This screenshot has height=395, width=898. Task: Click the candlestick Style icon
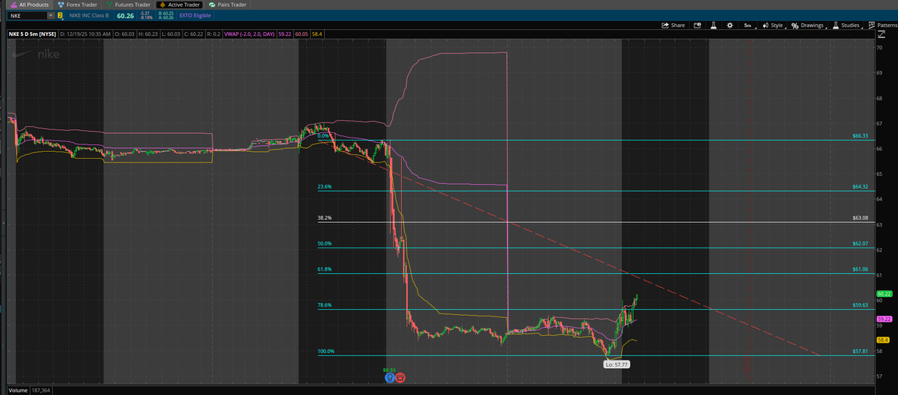pyautogui.click(x=766, y=25)
